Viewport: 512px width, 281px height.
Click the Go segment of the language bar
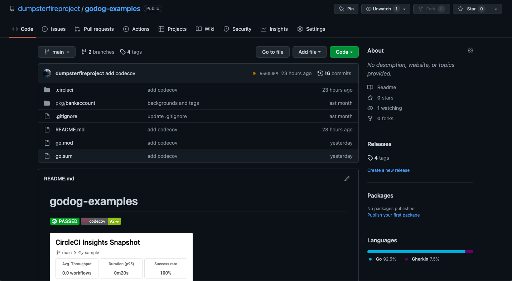pyautogui.click(x=416, y=252)
